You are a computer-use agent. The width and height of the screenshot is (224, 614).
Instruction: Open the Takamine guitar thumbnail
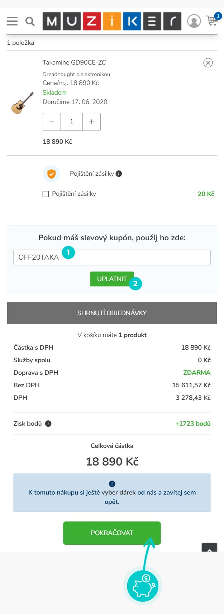[x=23, y=103]
